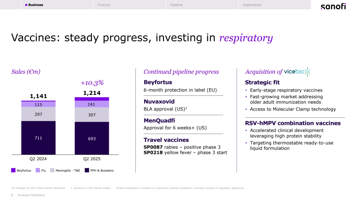Screen dimensions: 357x201
Task: Click the +10.3% growth label
Action: click(92, 83)
